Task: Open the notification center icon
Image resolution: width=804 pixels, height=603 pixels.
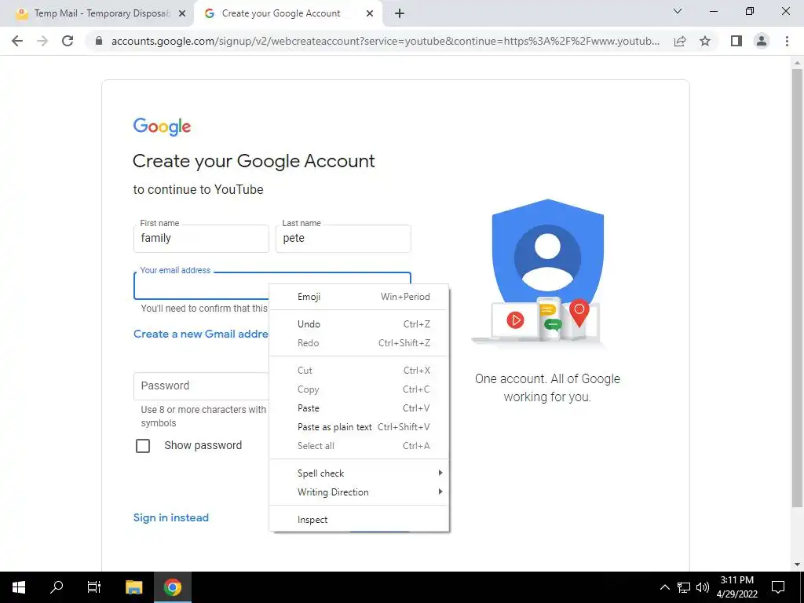Action: [x=778, y=587]
